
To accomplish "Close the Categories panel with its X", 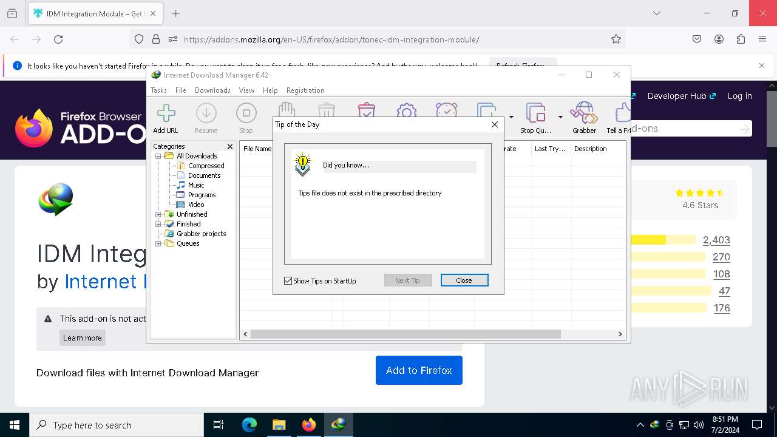I will coord(230,146).
